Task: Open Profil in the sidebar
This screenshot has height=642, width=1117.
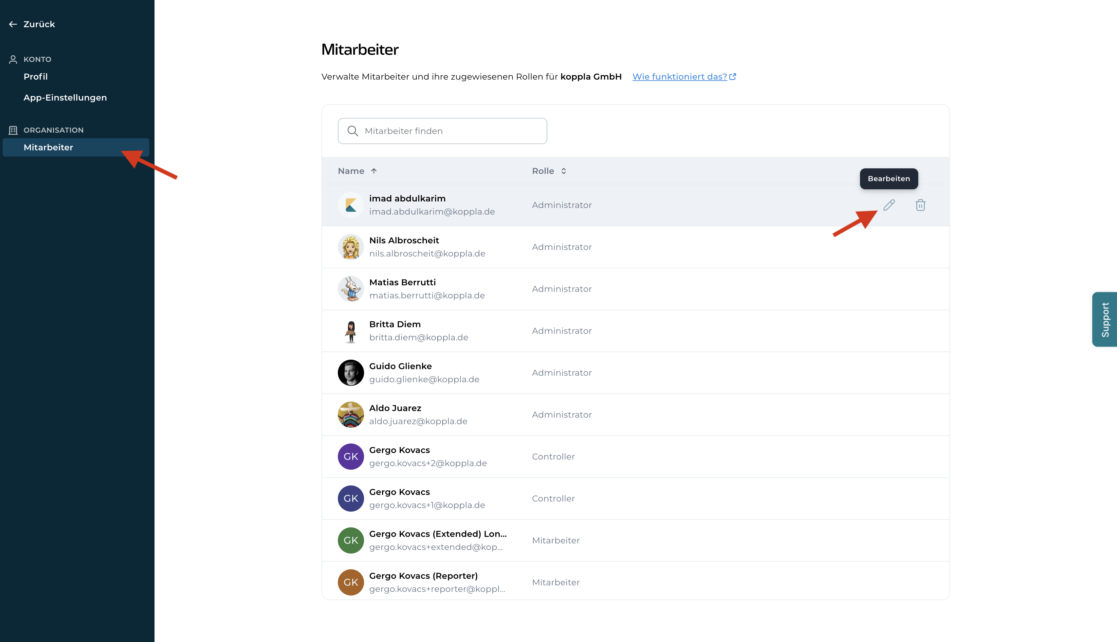Action: point(36,77)
